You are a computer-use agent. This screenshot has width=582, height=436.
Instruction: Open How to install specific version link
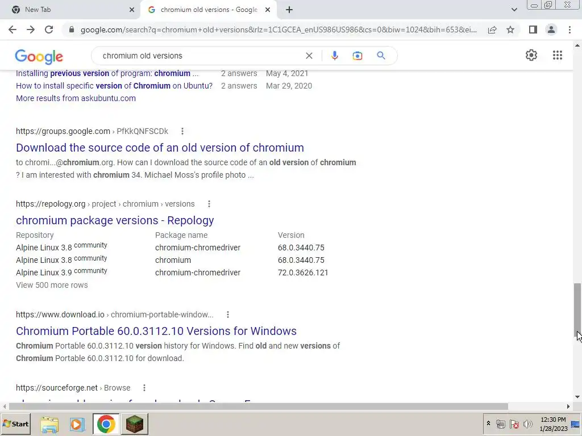pyautogui.click(x=114, y=86)
